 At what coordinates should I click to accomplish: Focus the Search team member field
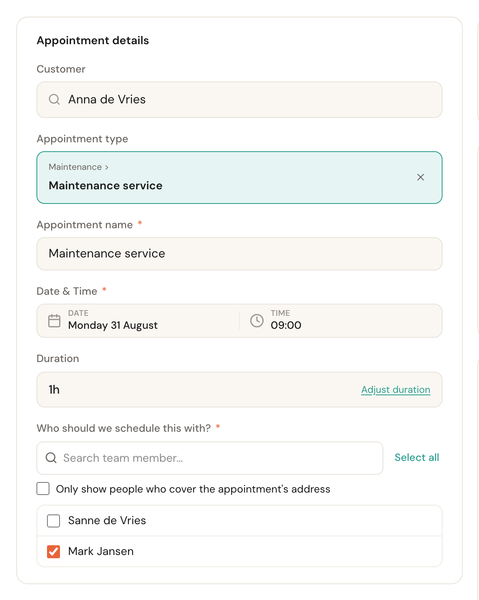210,458
